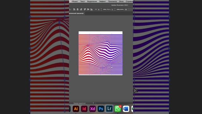The height and width of the screenshot is (114, 202).
Task: Click the vertical align bottom icon
Action: click(x=92, y=9)
